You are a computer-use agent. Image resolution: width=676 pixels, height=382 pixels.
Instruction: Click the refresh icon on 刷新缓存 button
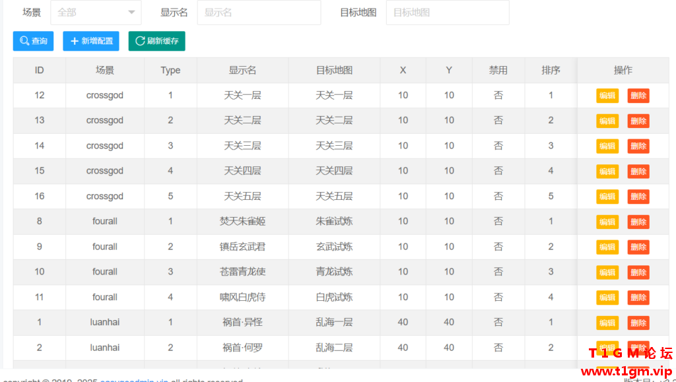[140, 41]
